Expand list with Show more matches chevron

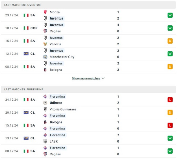pyautogui.click(x=103, y=78)
